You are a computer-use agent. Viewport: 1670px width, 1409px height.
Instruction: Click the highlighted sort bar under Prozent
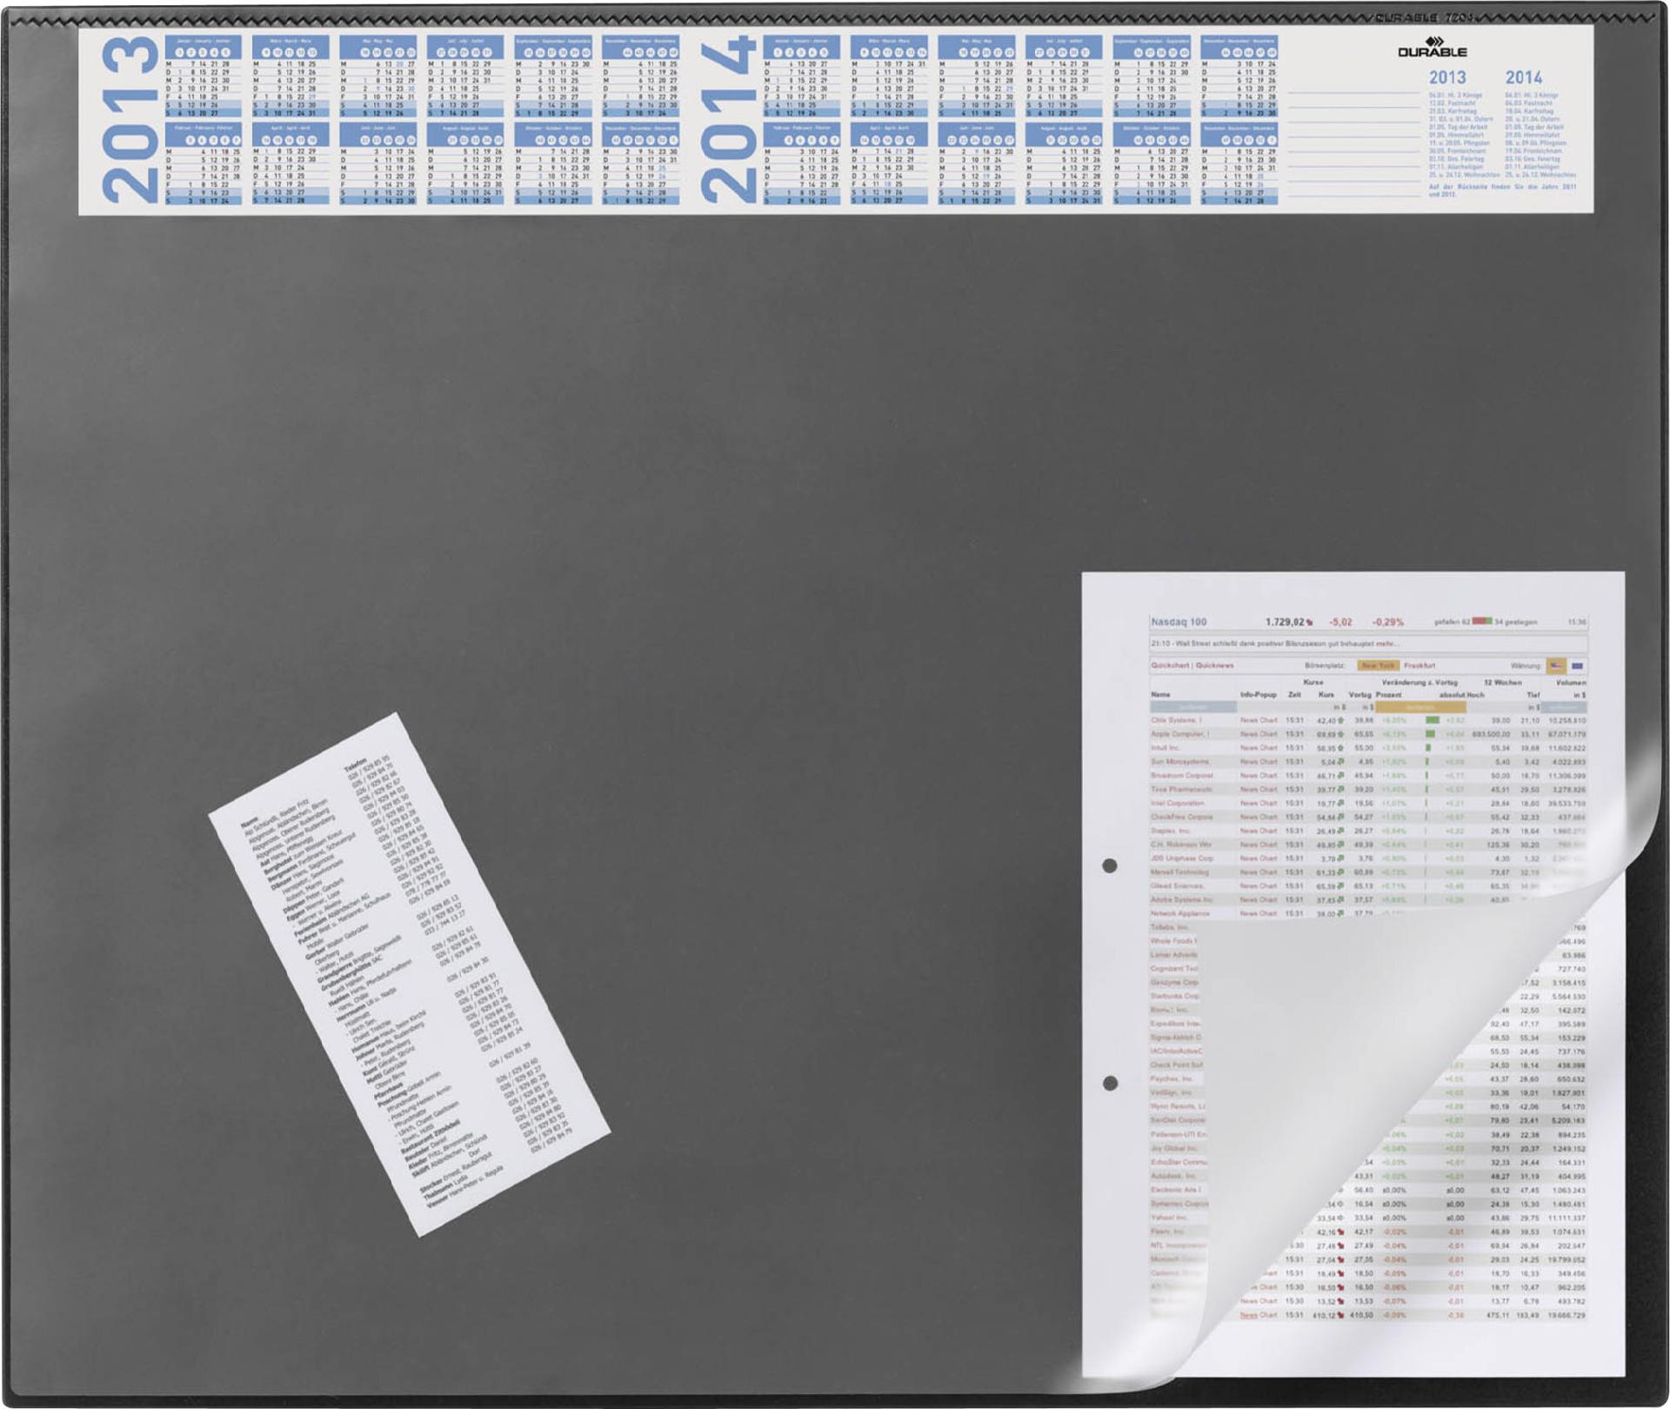click(x=1421, y=707)
